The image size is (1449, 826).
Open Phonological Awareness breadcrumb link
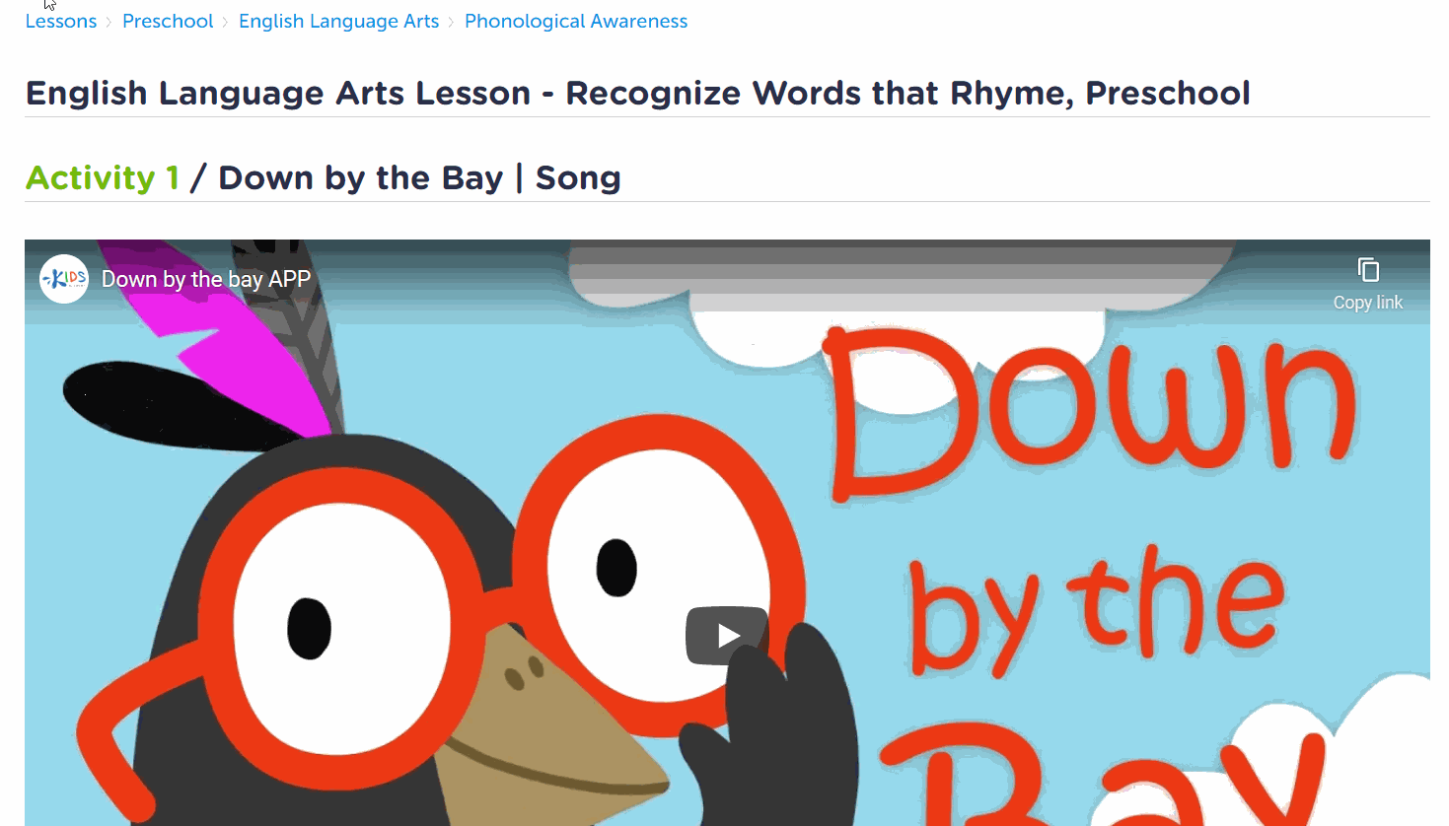tap(576, 22)
